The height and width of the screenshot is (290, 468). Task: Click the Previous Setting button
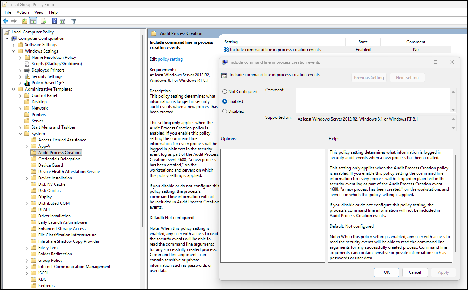tap(369, 78)
